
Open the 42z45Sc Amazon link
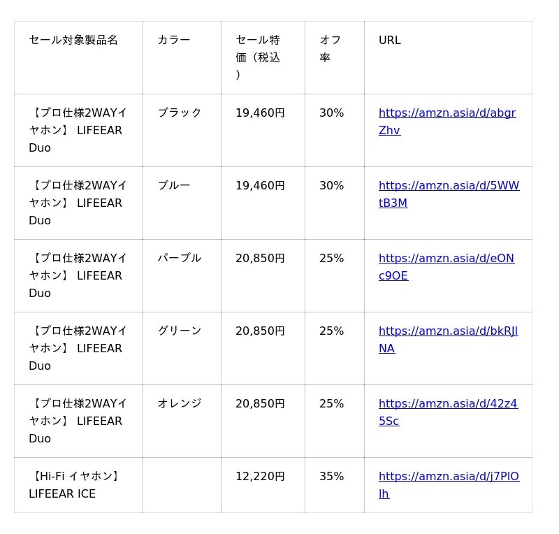tap(448, 404)
